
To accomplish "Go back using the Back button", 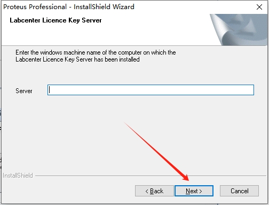I will [x=154, y=191].
